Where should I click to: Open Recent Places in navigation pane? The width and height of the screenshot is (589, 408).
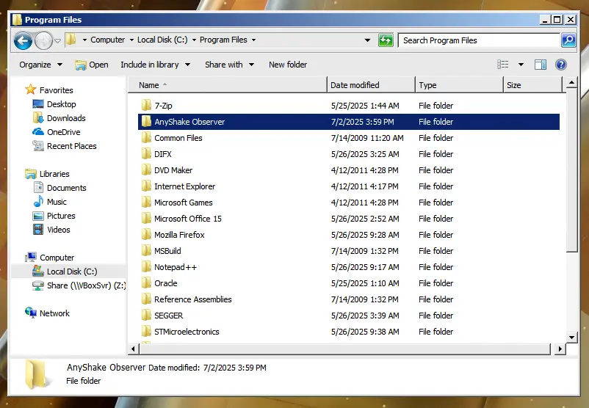[65, 146]
